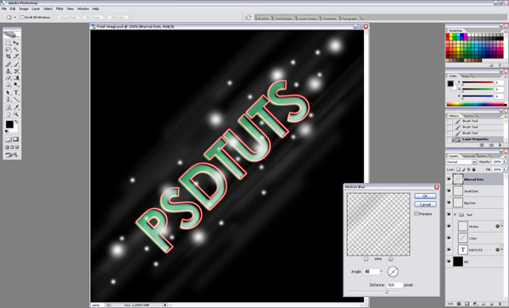The image size is (509, 308).
Task: Open the Filter menu
Action: coord(59,8)
